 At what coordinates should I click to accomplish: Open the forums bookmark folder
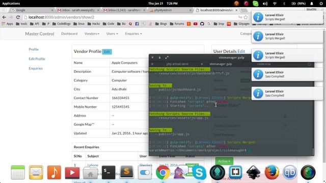click(x=177, y=24)
